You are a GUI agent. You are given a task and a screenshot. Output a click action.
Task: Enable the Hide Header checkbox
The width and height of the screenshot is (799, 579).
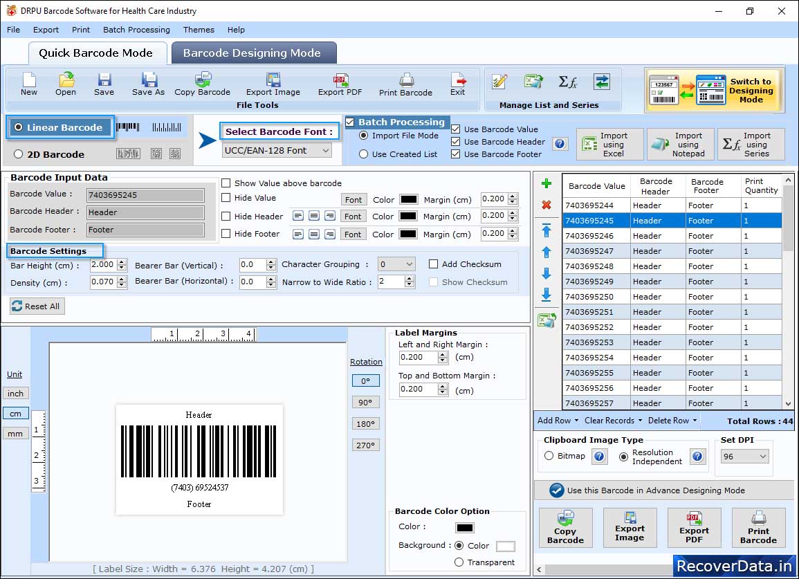pyautogui.click(x=226, y=216)
